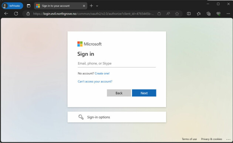
Task: Open footer ellipsis more options
Action: [x=228, y=139]
